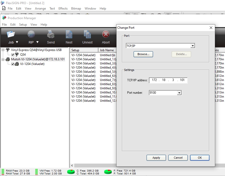The width and height of the screenshot is (225, 176).
Task: Click the third IP octet 3
Action: pos(173,80)
